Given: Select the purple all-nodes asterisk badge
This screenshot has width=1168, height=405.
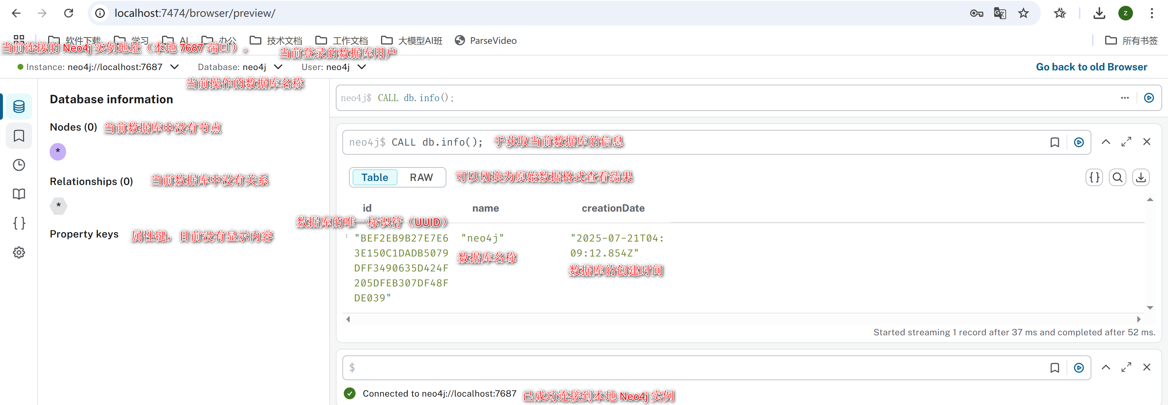Looking at the screenshot, I should (x=58, y=151).
